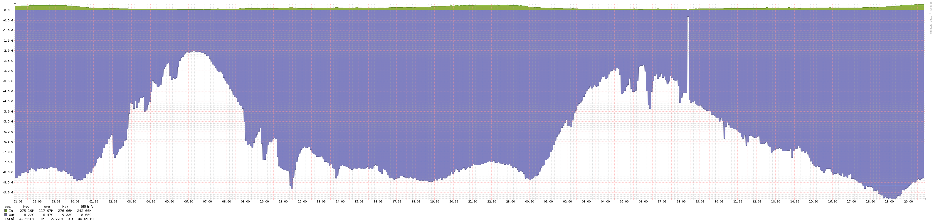The width and height of the screenshot is (933, 223).
Task: Click the -6.5 G y-axis label
Action: [x=8, y=142]
